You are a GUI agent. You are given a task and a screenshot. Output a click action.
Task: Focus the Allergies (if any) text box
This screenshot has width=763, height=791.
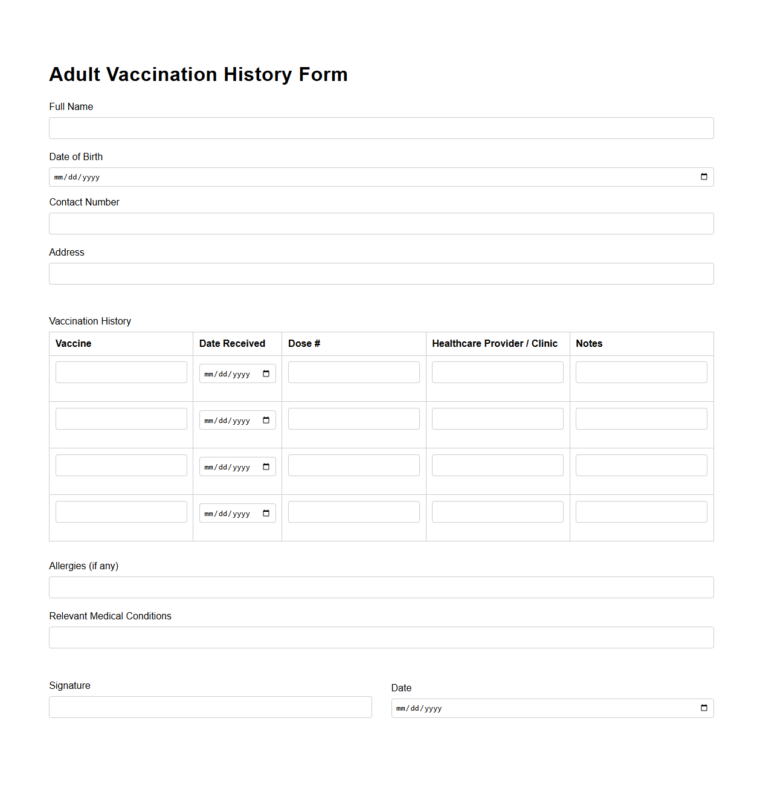pos(381,587)
